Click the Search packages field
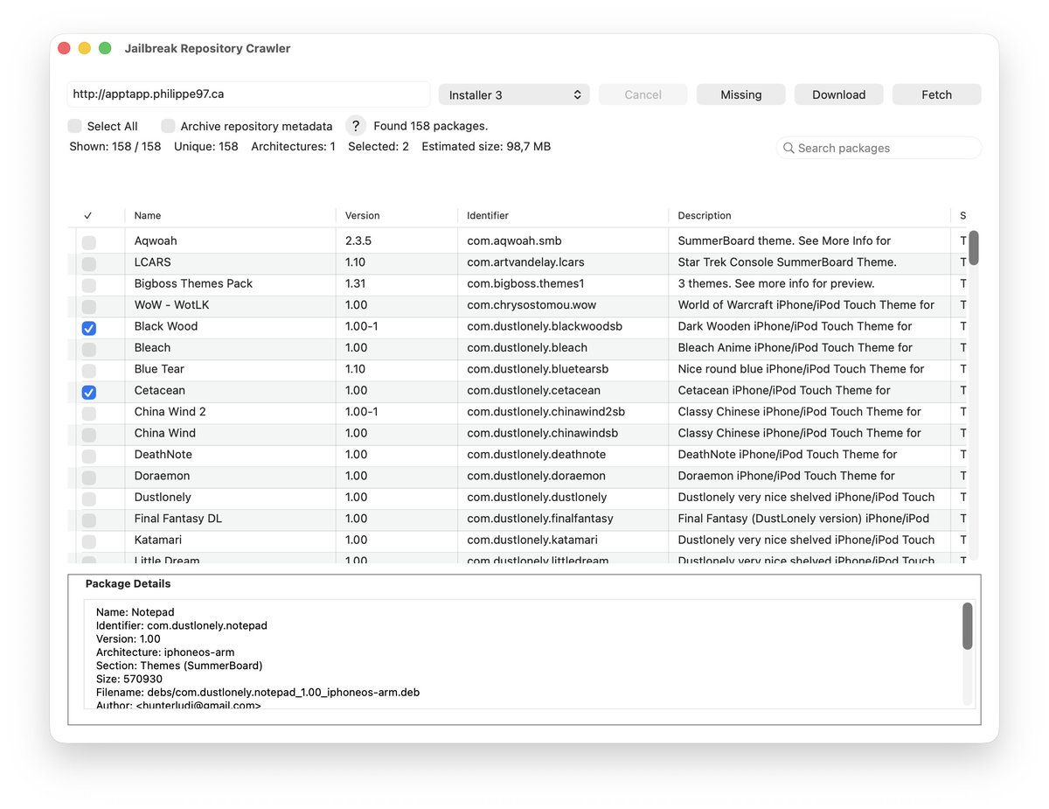 [879, 149]
